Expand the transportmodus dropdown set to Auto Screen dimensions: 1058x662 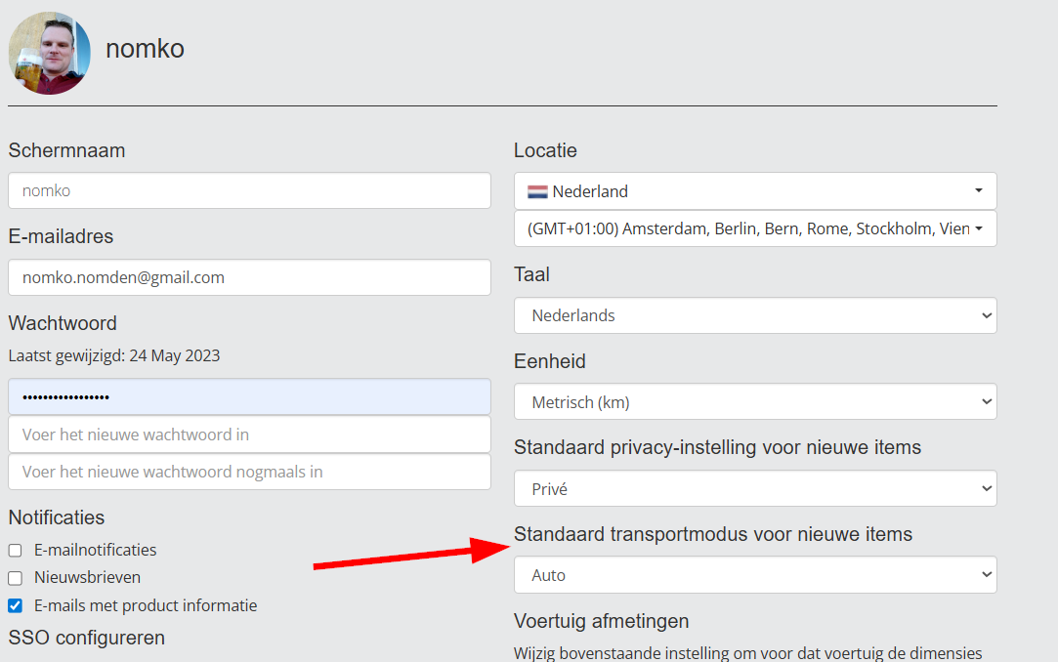tap(754, 575)
